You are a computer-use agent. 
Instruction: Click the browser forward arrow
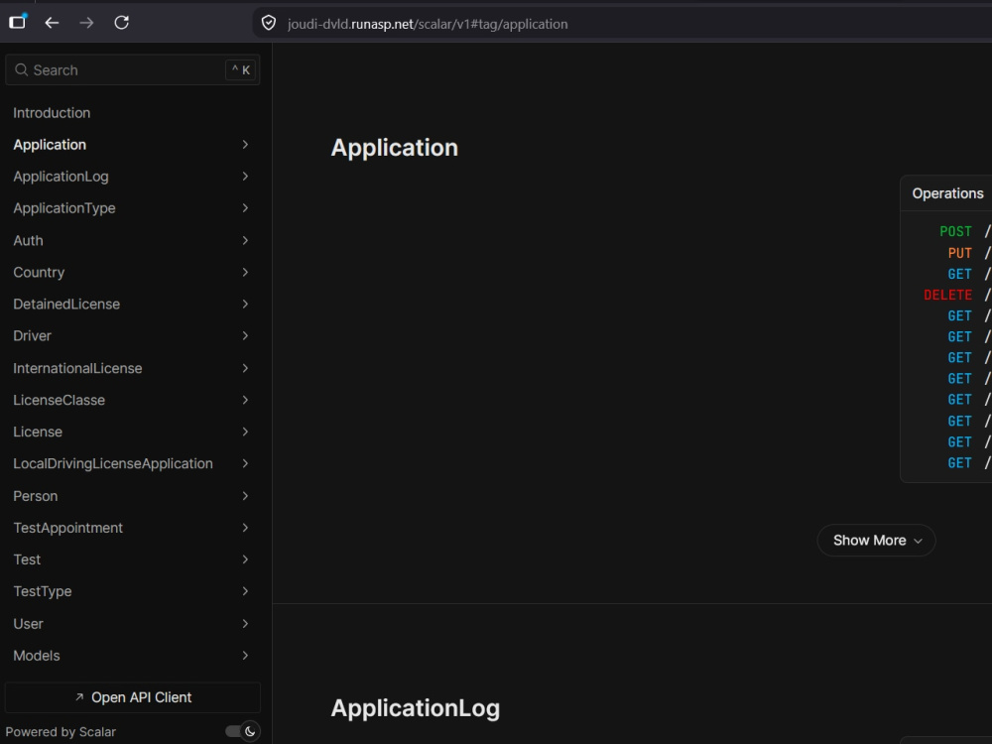(x=86, y=23)
